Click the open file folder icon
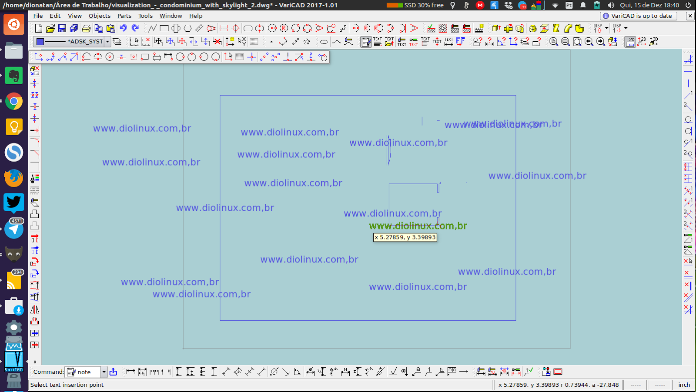The width and height of the screenshot is (696, 392). [50, 28]
